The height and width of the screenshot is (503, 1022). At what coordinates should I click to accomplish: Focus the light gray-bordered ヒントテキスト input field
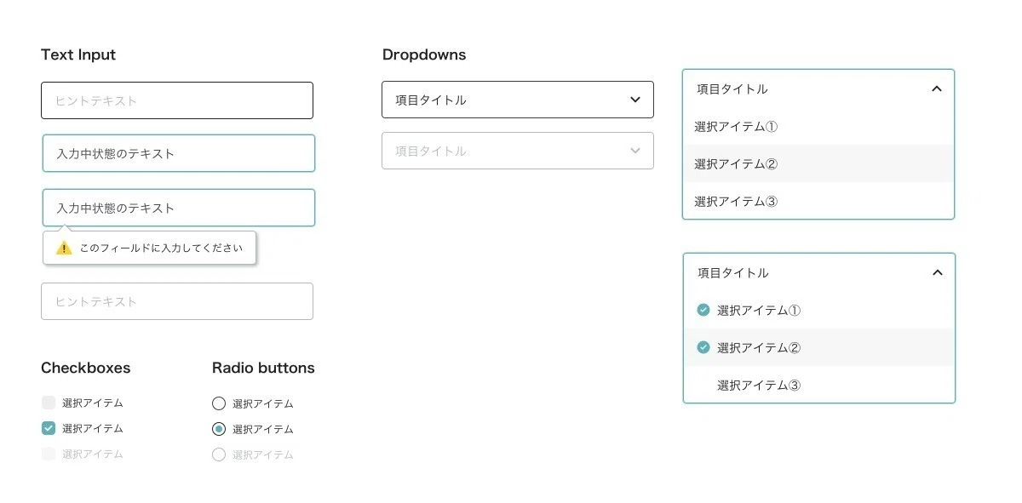tap(177, 301)
